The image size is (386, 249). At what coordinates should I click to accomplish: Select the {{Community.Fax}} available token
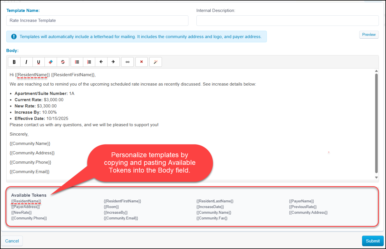pos(212,218)
